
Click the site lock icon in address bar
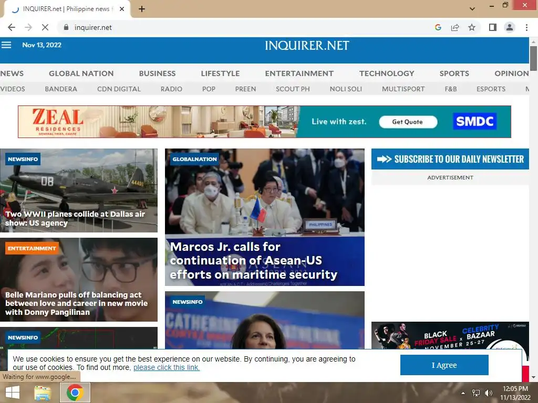coord(66,27)
